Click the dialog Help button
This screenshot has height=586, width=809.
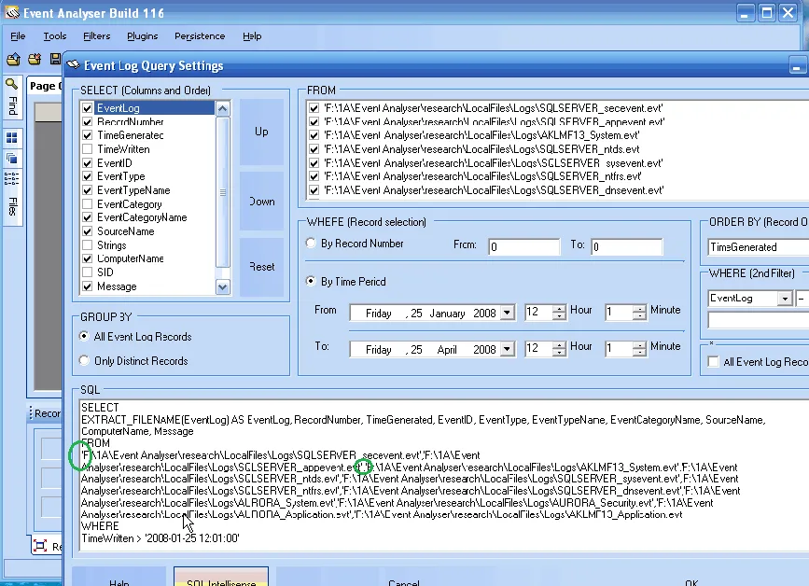pos(119,578)
